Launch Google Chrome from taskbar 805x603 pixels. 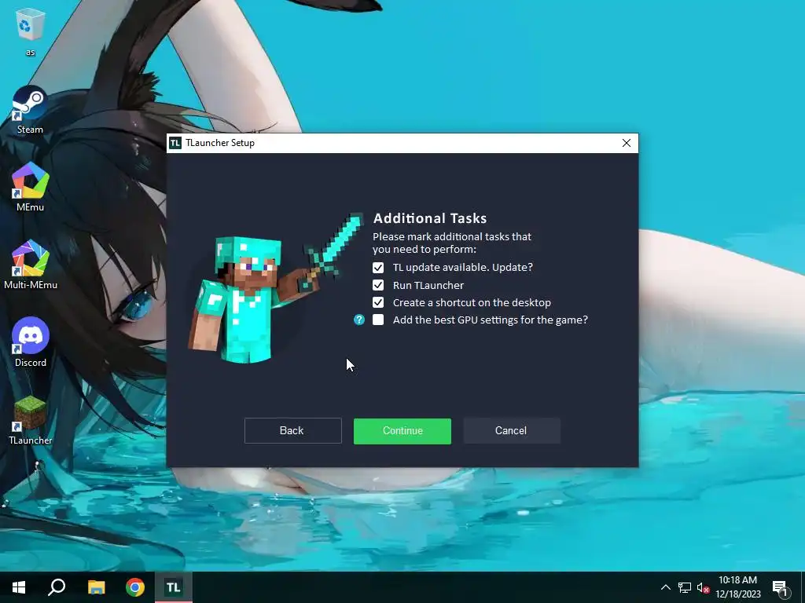(x=135, y=587)
